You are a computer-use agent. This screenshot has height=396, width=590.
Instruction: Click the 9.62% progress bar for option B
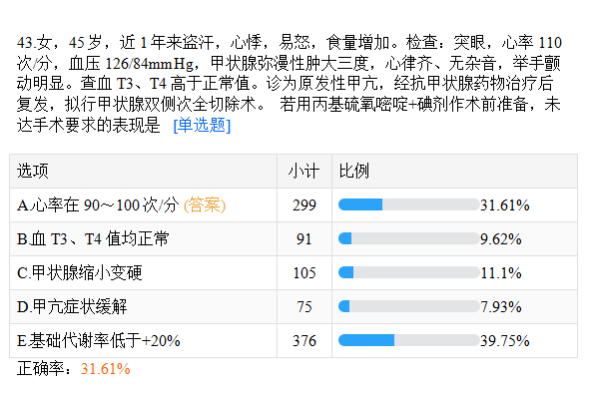pyautogui.click(x=409, y=238)
